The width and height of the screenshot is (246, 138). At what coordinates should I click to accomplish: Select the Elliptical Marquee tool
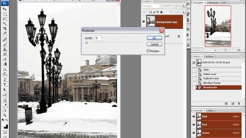click(5, 14)
